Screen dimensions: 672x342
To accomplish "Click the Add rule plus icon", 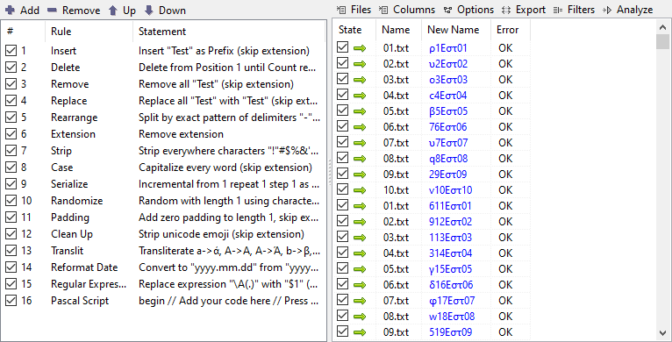I will pyautogui.click(x=10, y=10).
